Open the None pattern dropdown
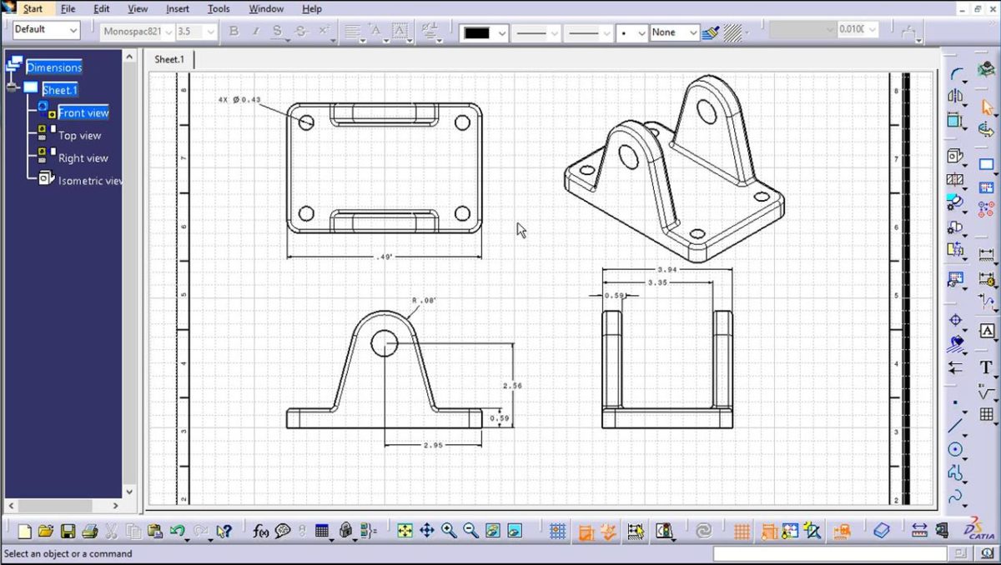1001x565 pixels. tap(674, 30)
